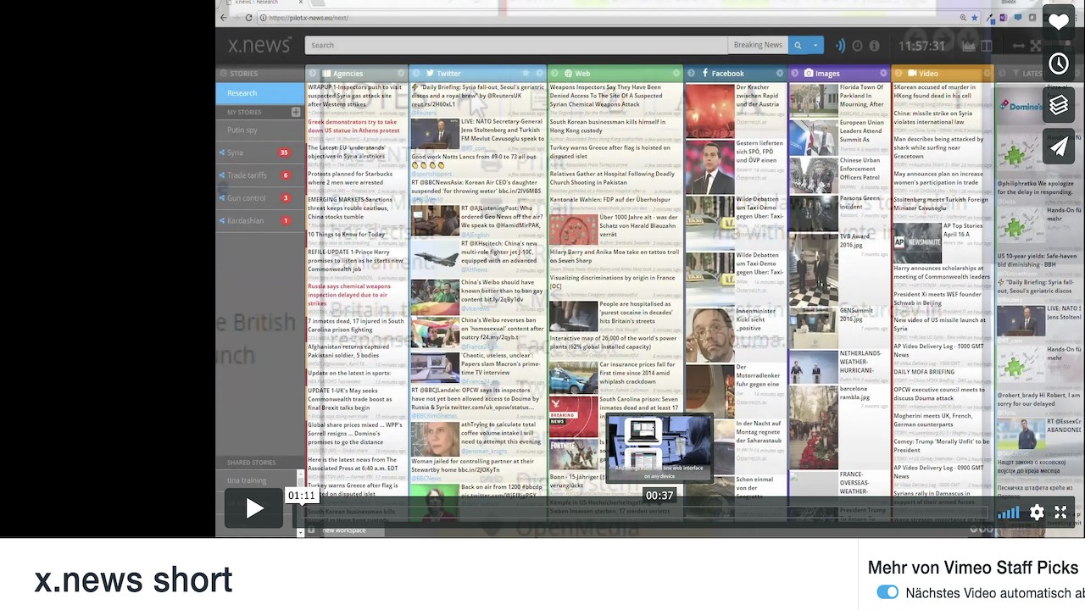Open the Kardashian story
This screenshot has width=1085, height=610.
point(259,221)
